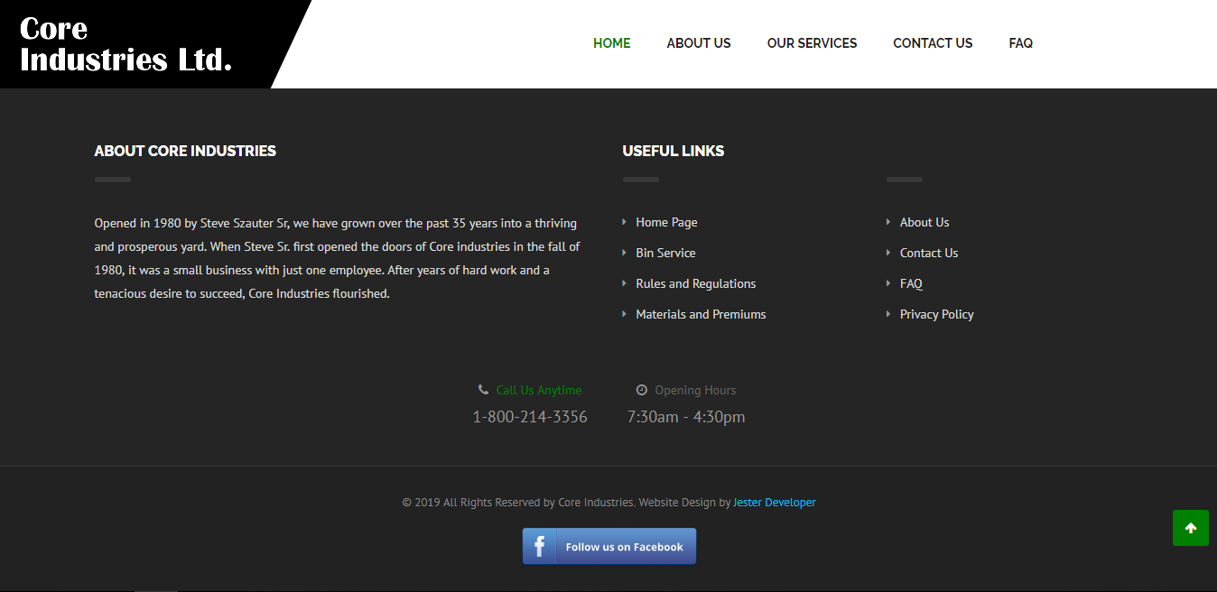The image size is (1217, 592).
Task: Open the FAQ header menu item
Action: pyautogui.click(x=1020, y=43)
